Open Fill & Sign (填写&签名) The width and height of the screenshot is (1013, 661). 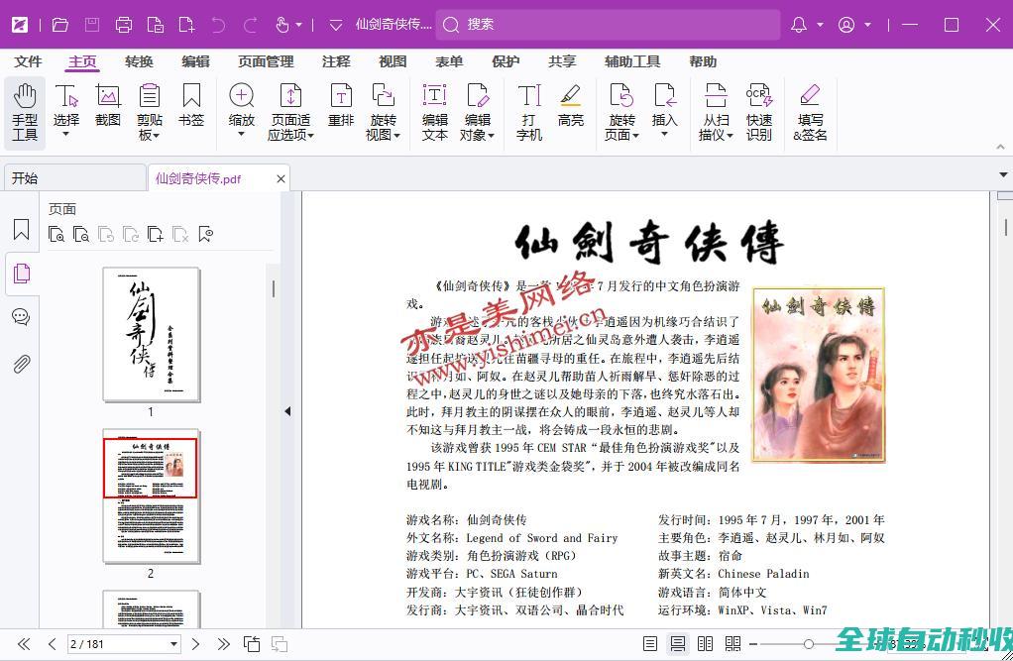click(810, 111)
